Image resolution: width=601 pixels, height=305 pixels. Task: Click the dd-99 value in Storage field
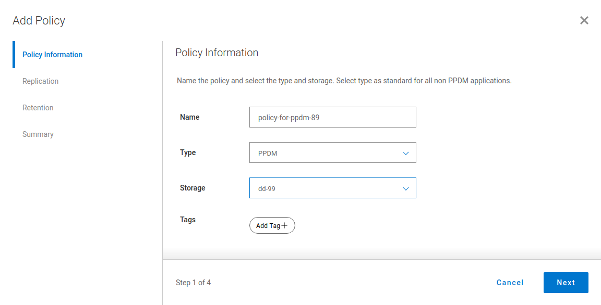point(267,188)
